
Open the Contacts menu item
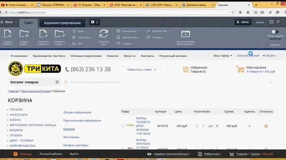click(x=147, y=56)
